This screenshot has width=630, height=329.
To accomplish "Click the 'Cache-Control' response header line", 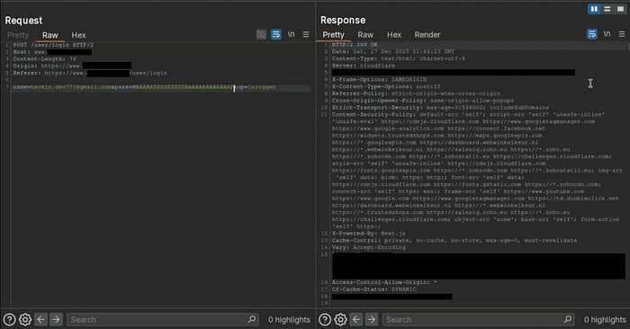I will pyautogui.click(x=454, y=241).
